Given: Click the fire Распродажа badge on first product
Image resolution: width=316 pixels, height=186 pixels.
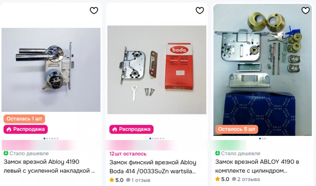Looking at the screenshot, I should point(26,129).
